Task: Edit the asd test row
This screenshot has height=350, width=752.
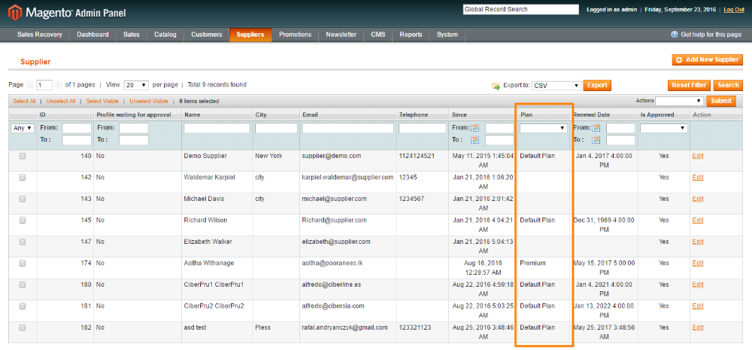Action: (x=698, y=327)
